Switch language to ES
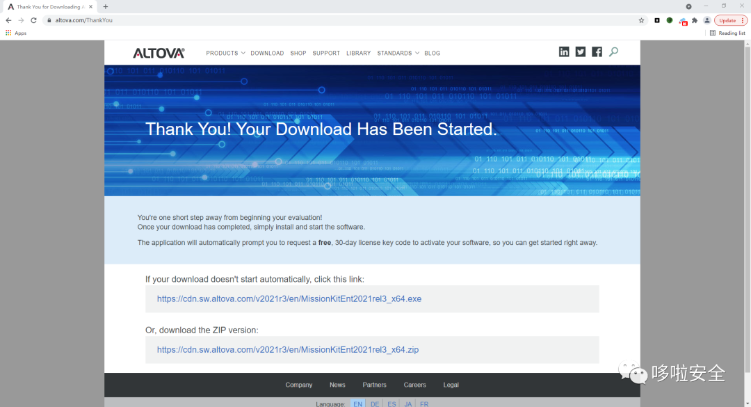This screenshot has height=407, width=751. pos(391,404)
